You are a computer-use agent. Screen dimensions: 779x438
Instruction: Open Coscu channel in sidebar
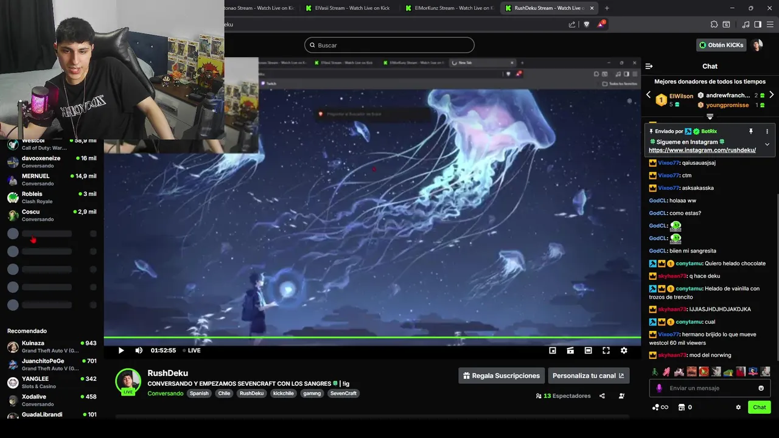pyautogui.click(x=51, y=215)
